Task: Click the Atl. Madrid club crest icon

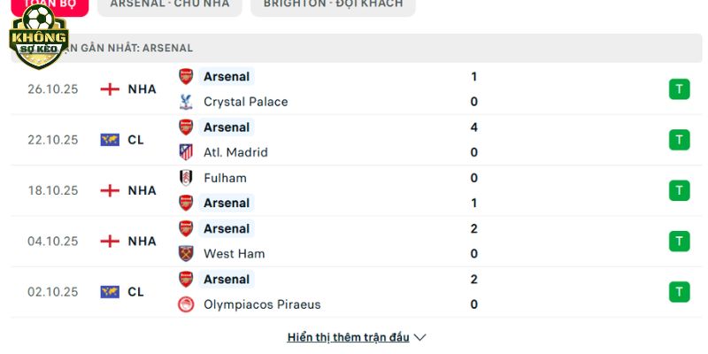Action: pos(186,152)
